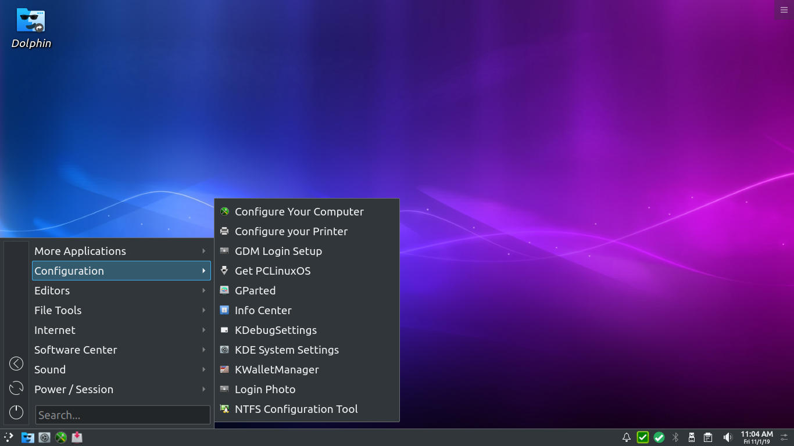Click the launcher Search field
The image size is (794, 446).
(123, 415)
